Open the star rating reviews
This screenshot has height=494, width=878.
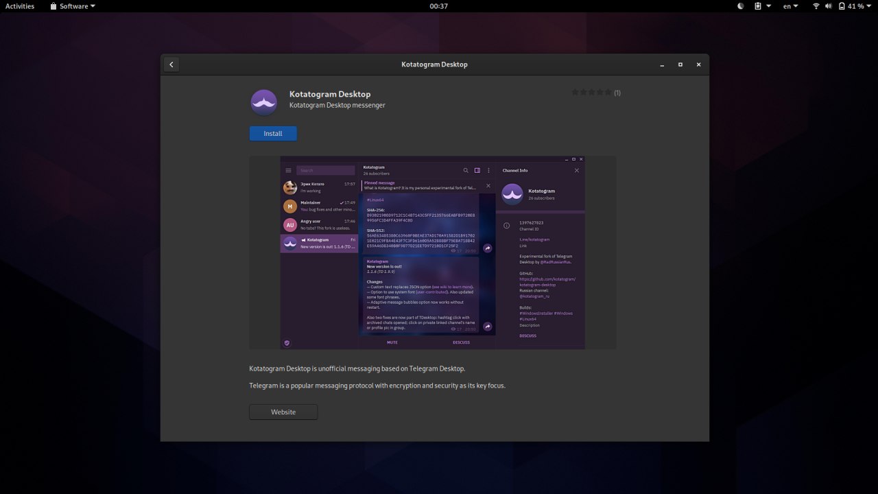click(x=591, y=92)
